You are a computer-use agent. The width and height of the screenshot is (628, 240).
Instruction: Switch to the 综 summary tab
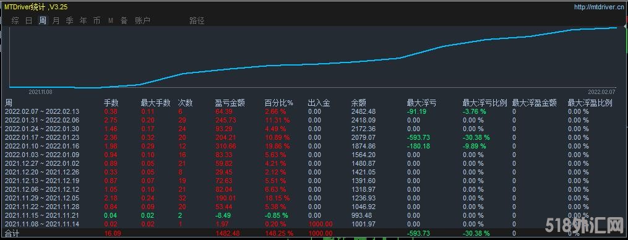point(15,20)
